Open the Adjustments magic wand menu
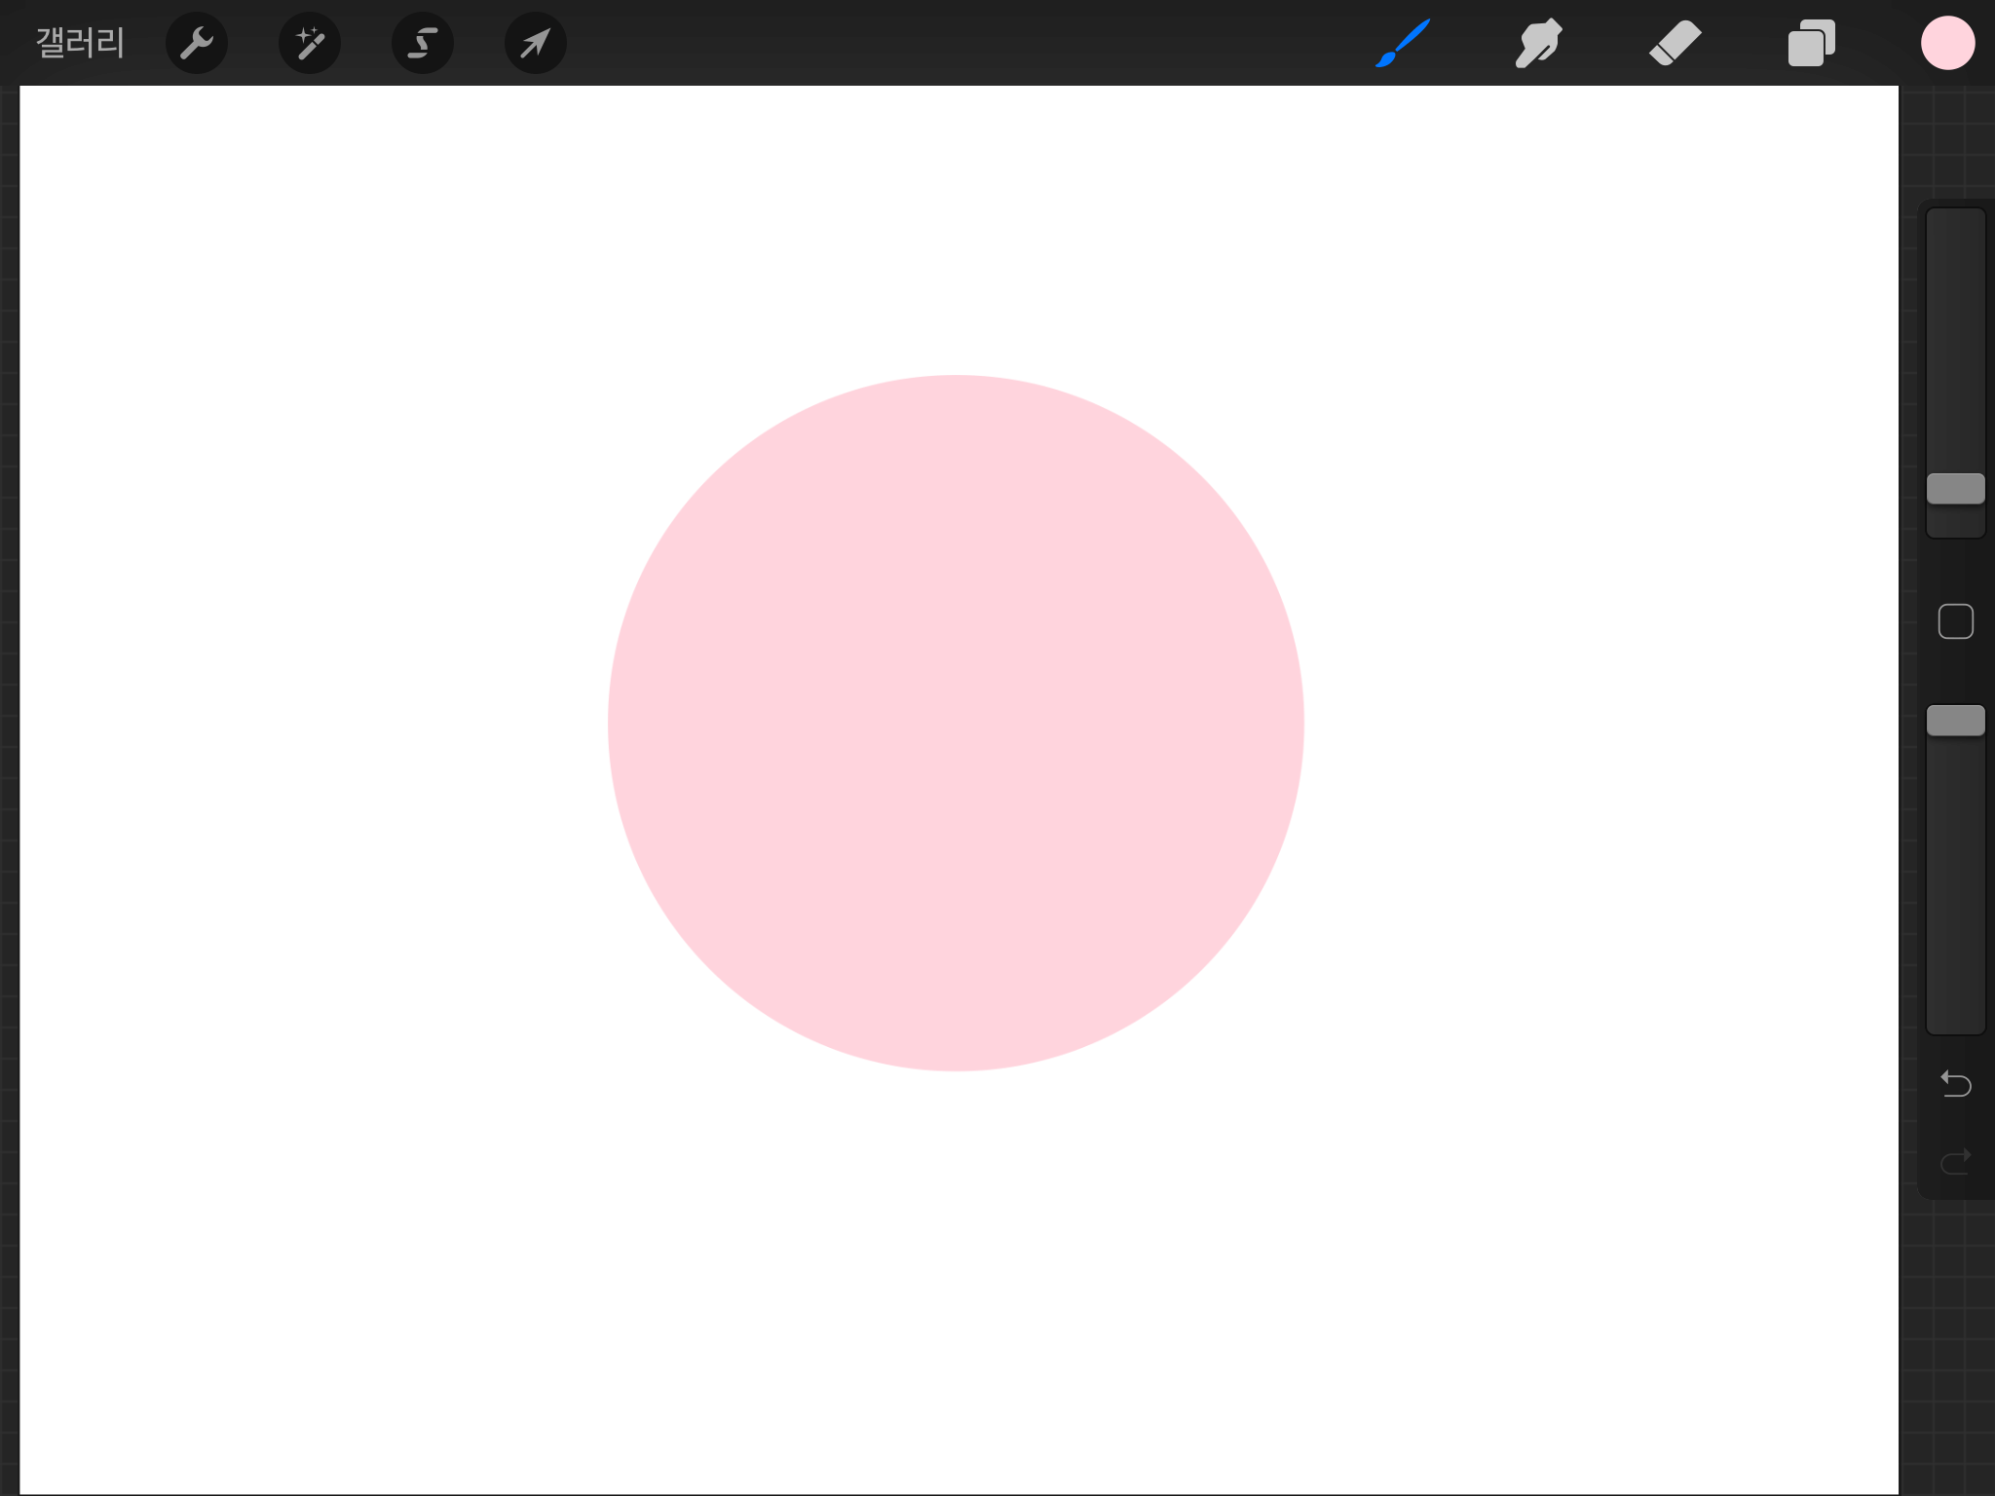 tap(310, 43)
